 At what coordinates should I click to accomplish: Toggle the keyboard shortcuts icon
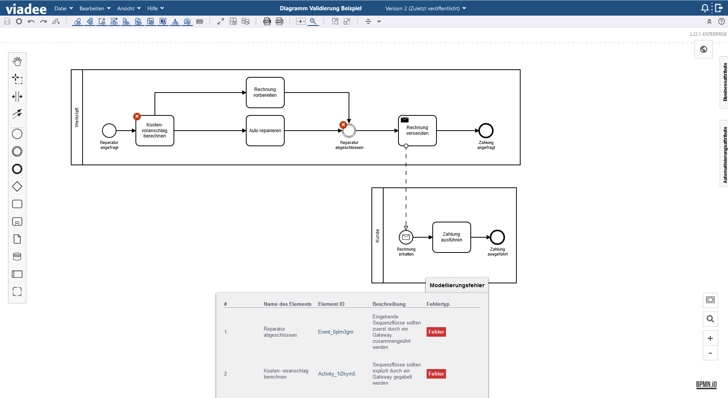tap(199, 21)
